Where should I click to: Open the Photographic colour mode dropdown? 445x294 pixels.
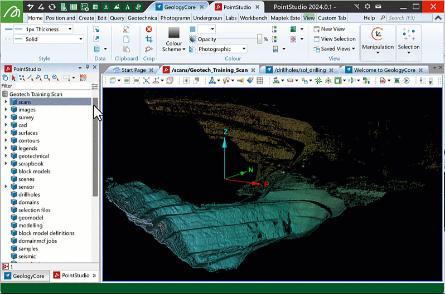[221, 49]
